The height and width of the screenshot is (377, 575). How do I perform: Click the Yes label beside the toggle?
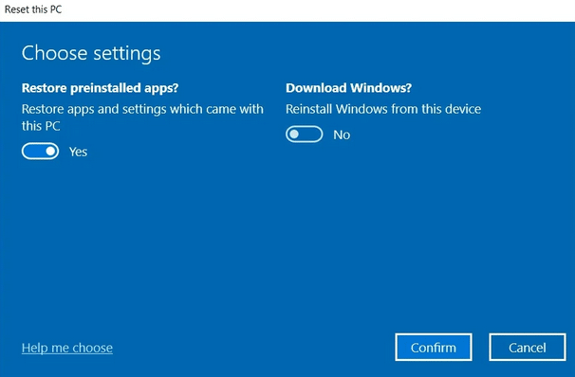[x=78, y=152]
